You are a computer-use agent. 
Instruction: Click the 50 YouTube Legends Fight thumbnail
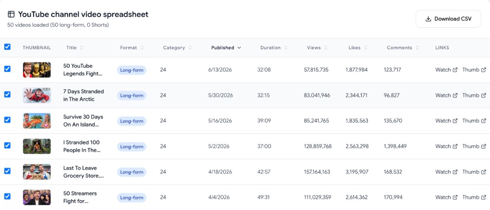click(36, 70)
